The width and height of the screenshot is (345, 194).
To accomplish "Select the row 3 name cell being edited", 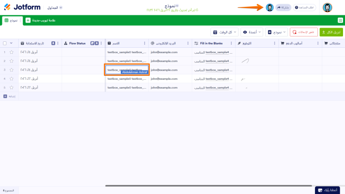I will [x=127, y=70].
